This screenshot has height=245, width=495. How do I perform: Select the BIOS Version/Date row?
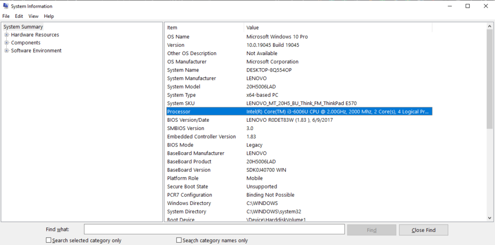pos(299,120)
